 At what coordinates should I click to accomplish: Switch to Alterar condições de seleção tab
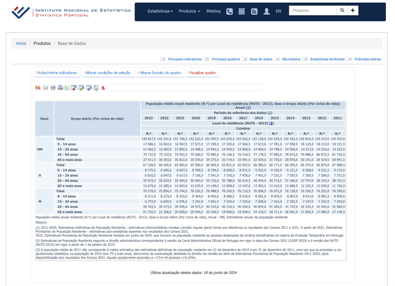108,72
